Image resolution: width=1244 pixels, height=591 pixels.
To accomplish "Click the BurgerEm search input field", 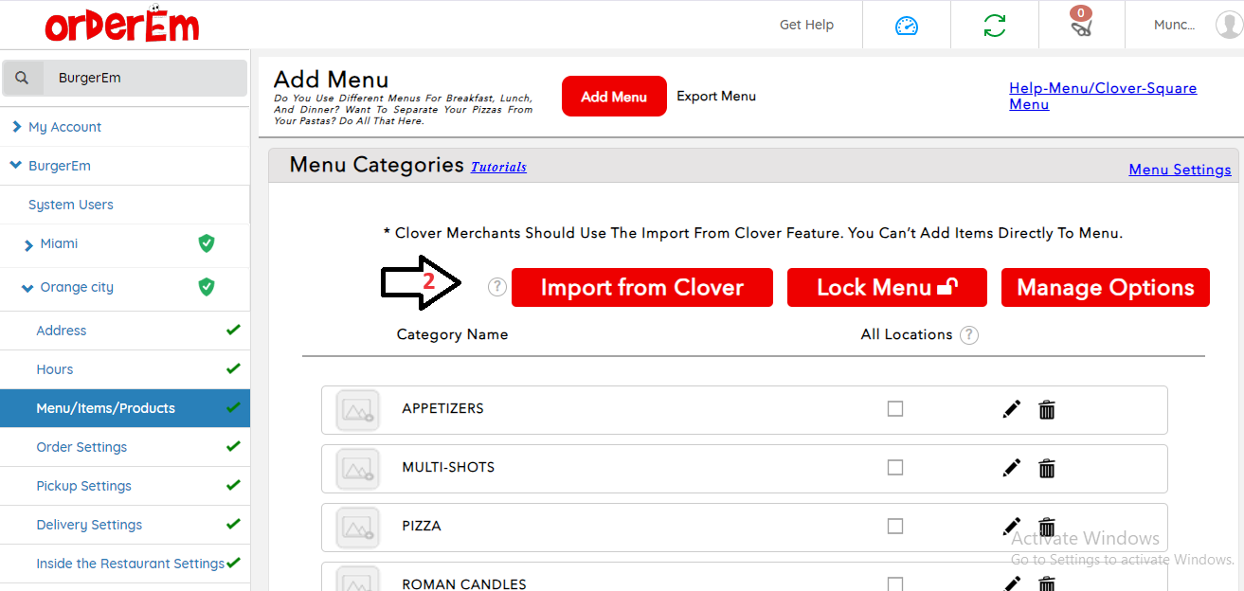I will tap(142, 78).
